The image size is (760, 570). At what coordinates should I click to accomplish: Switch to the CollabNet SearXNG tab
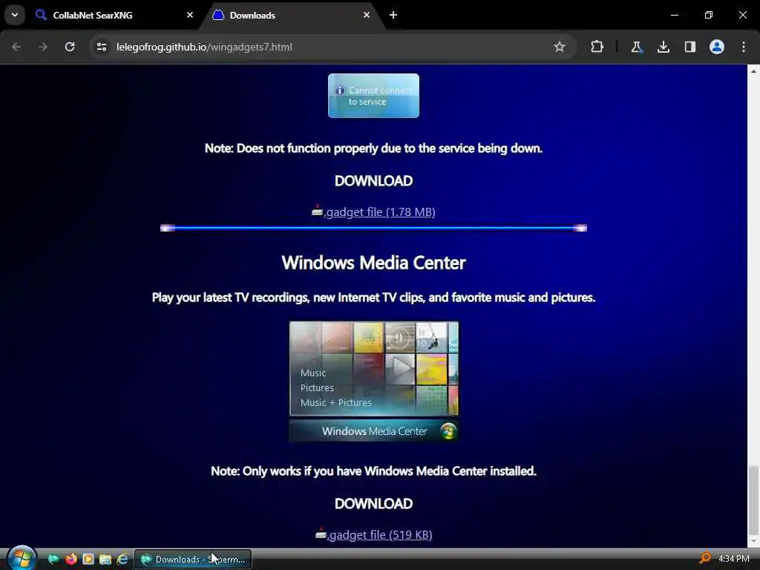(114, 16)
